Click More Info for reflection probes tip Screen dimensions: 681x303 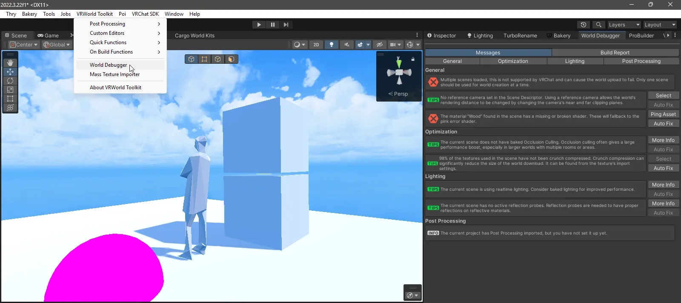(x=663, y=204)
